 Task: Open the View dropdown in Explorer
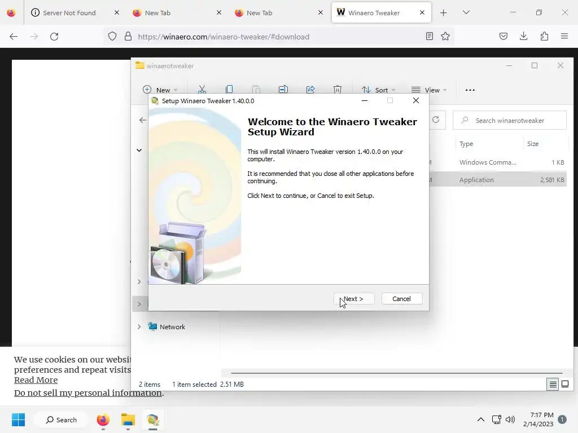tap(429, 90)
